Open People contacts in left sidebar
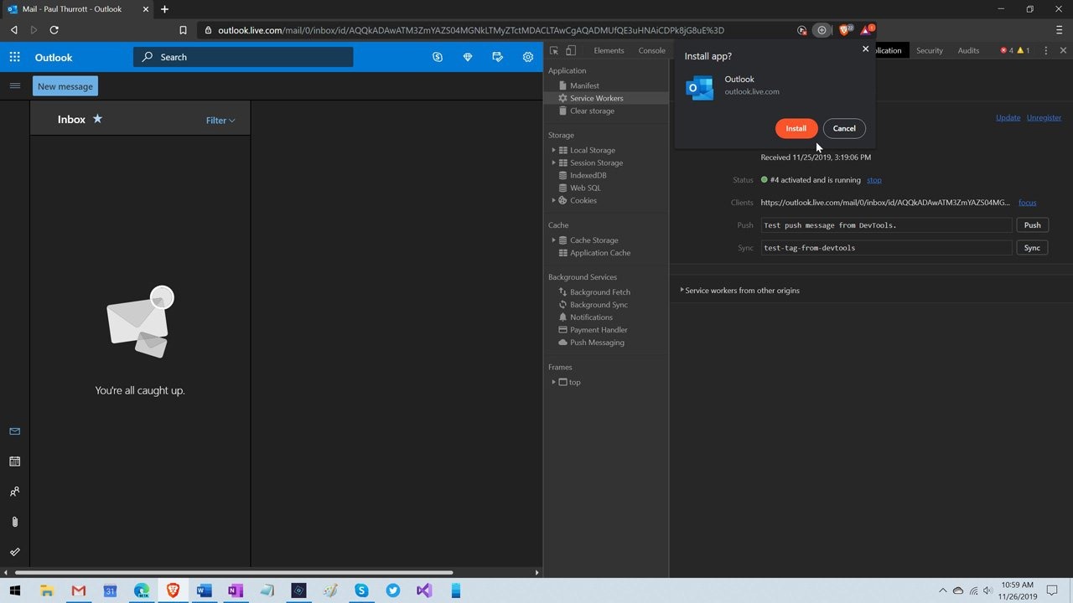The height and width of the screenshot is (603, 1073). click(14, 492)
